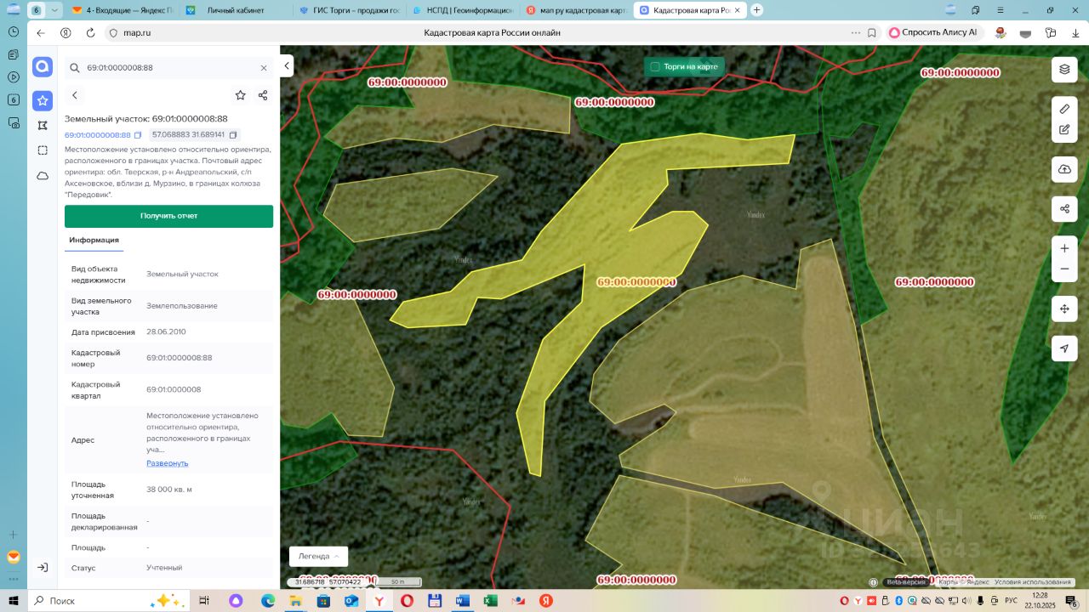Open browser downloads
1089x612 pixels.
tap(1076, 33)
